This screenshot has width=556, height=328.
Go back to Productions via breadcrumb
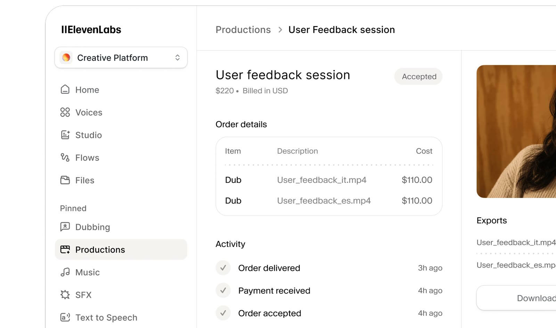243,30
